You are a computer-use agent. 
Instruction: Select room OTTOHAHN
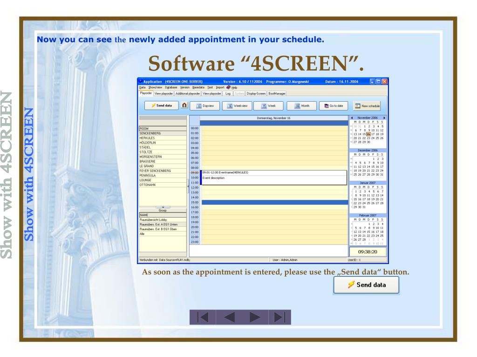pyautogui.click(x=163, y=185)
